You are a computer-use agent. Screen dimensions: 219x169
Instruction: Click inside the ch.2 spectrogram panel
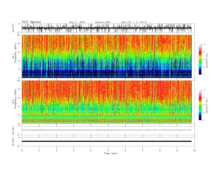pyautogui.click(x=106, y=102)
